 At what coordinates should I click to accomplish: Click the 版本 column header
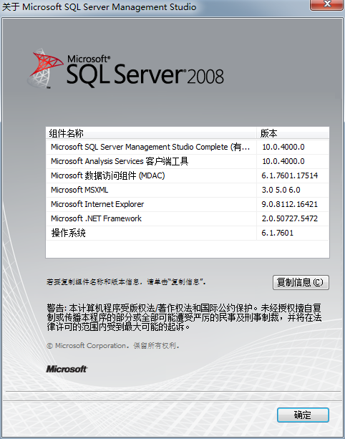[293, 133]
